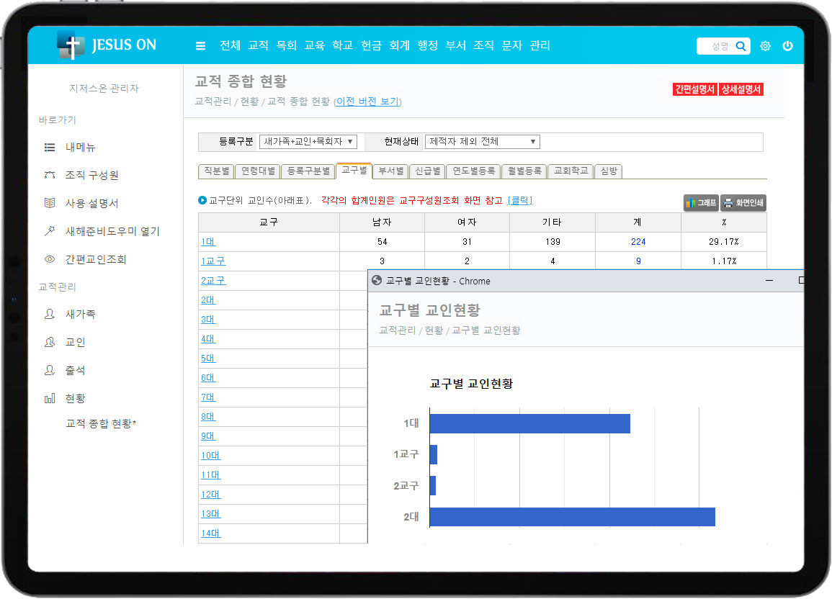Click the search magnifier icon
The image size is (832, 599).
point(741,46)
